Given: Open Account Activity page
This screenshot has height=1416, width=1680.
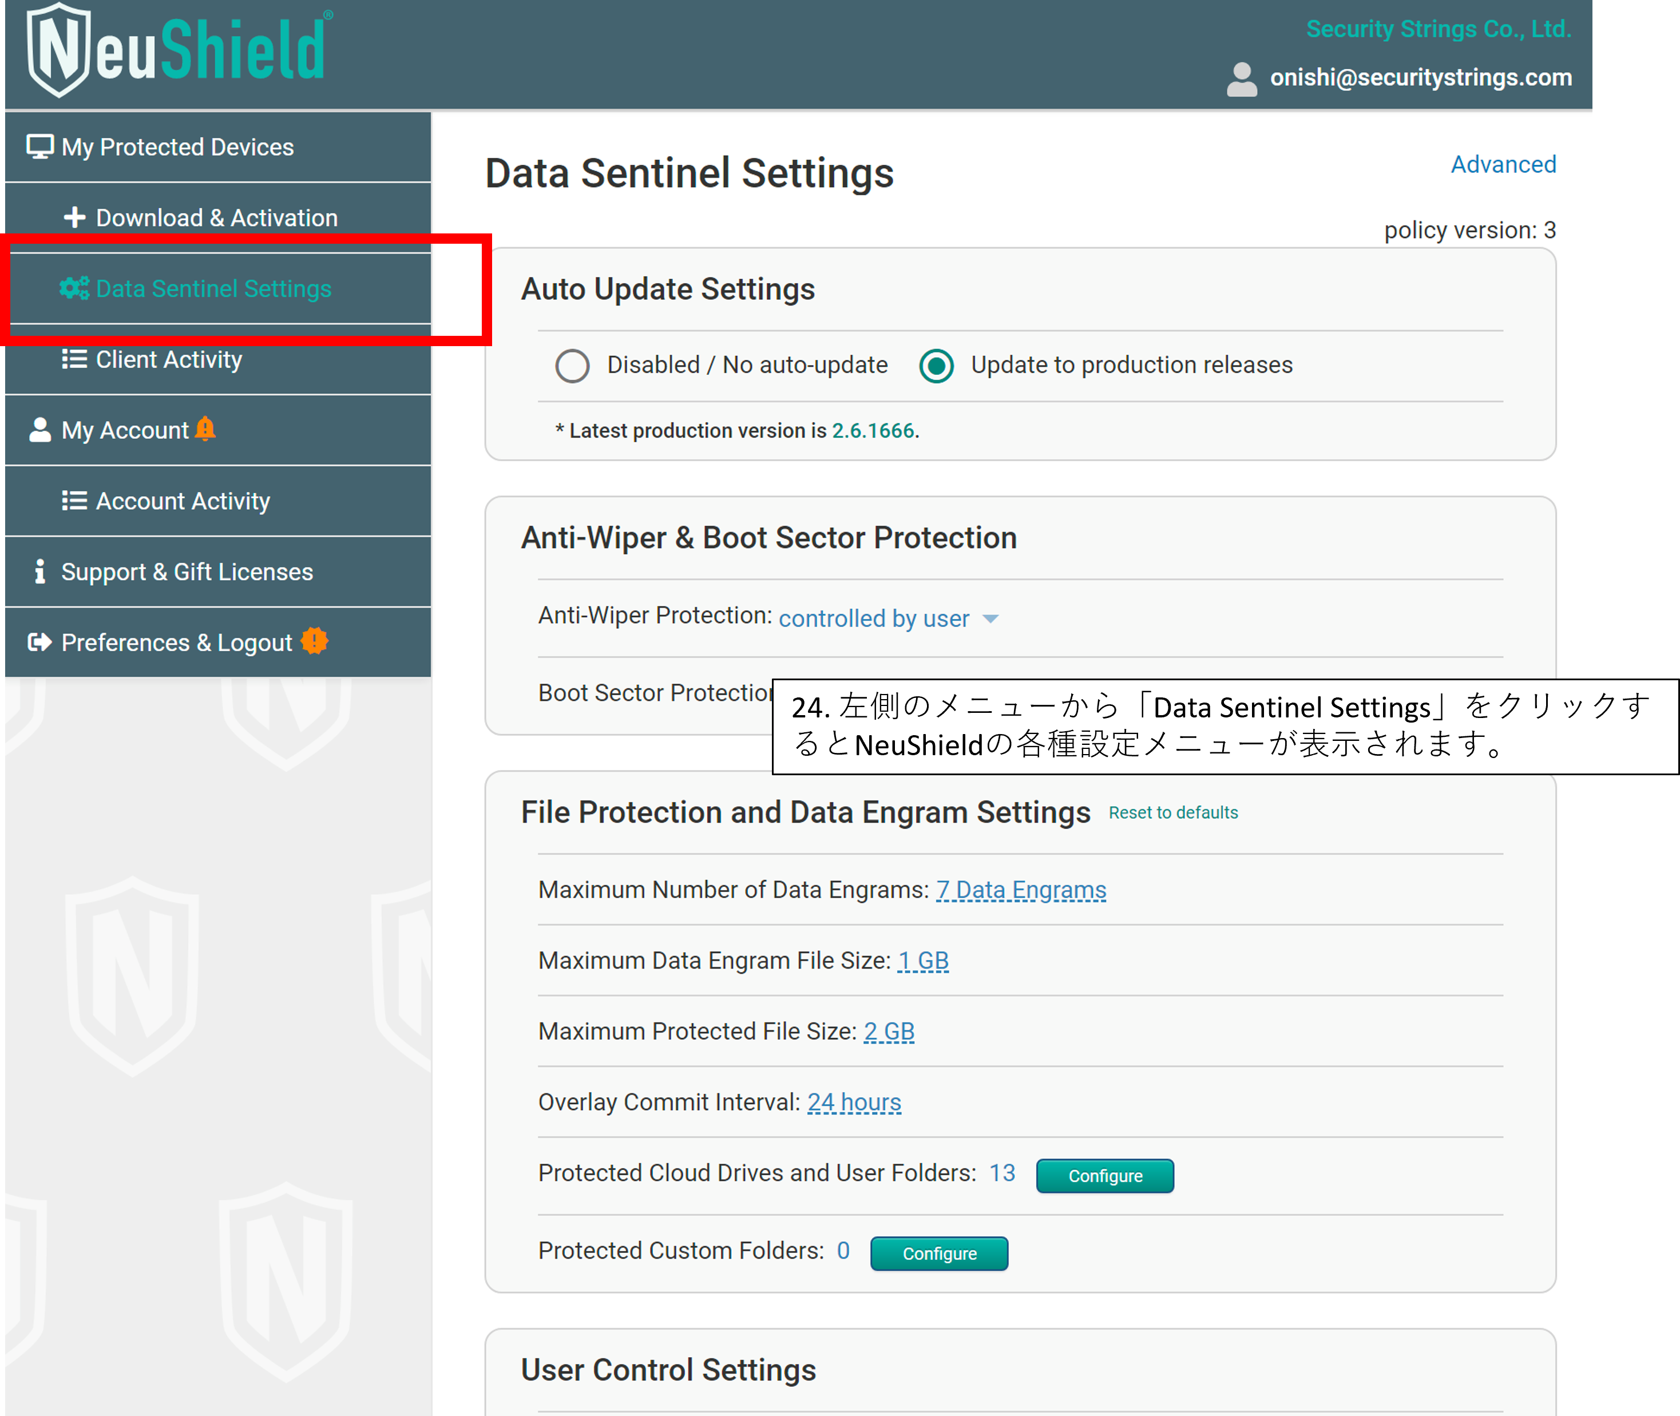Looking at the screenshot, I should [219, 500].
